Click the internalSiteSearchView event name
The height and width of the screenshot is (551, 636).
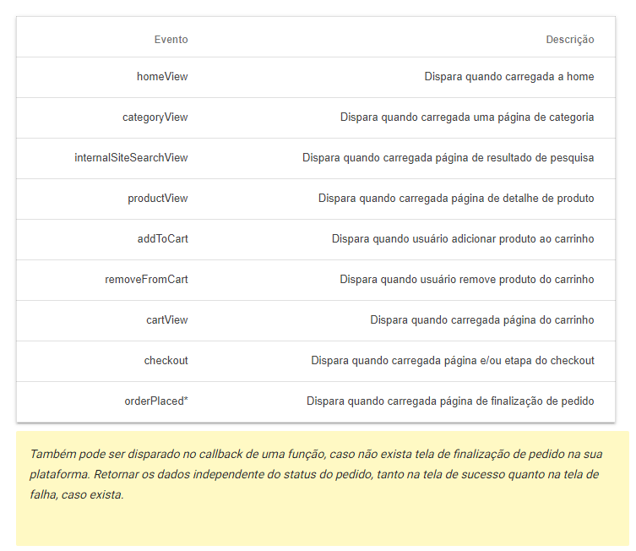coord(131,158)
